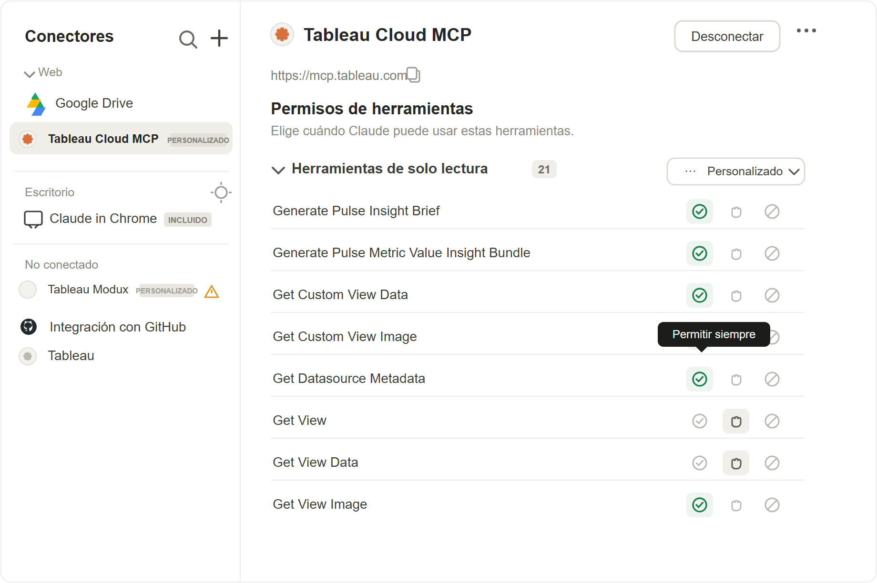This screenshot has width=877, height=583.
Task: Click the Tableau Cloud MCP header logo
Action: coord(282,34)
